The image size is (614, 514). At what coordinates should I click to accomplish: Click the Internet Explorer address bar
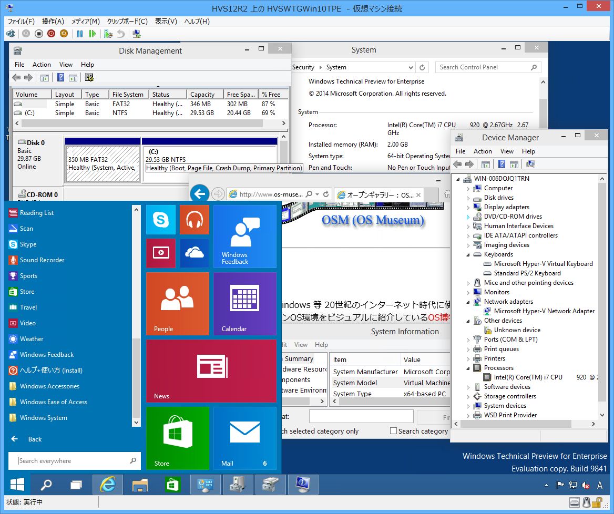click(280, 194)
